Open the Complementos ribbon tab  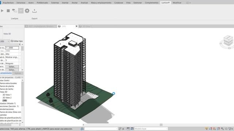pos(152,3)
